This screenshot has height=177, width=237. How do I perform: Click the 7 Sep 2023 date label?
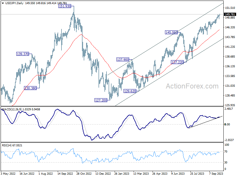(x=216, y=173)
